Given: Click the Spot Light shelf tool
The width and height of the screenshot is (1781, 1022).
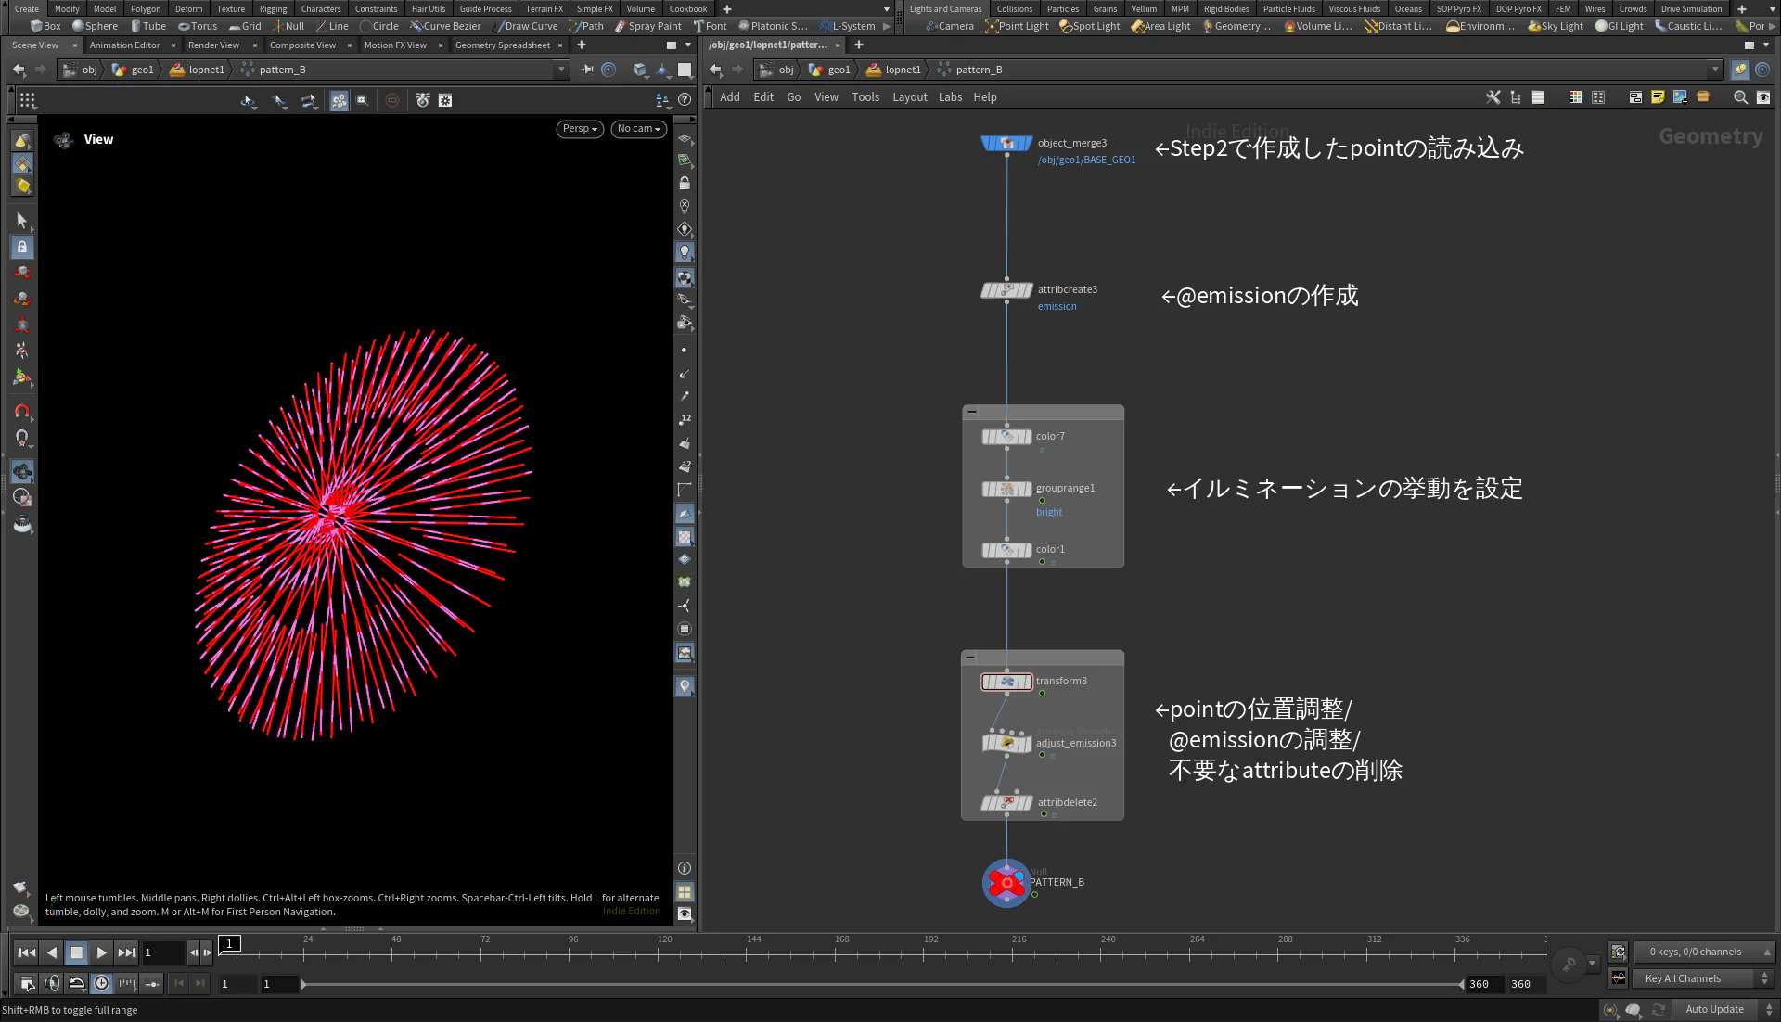Looking at the screenshot, I should 1089,26.
